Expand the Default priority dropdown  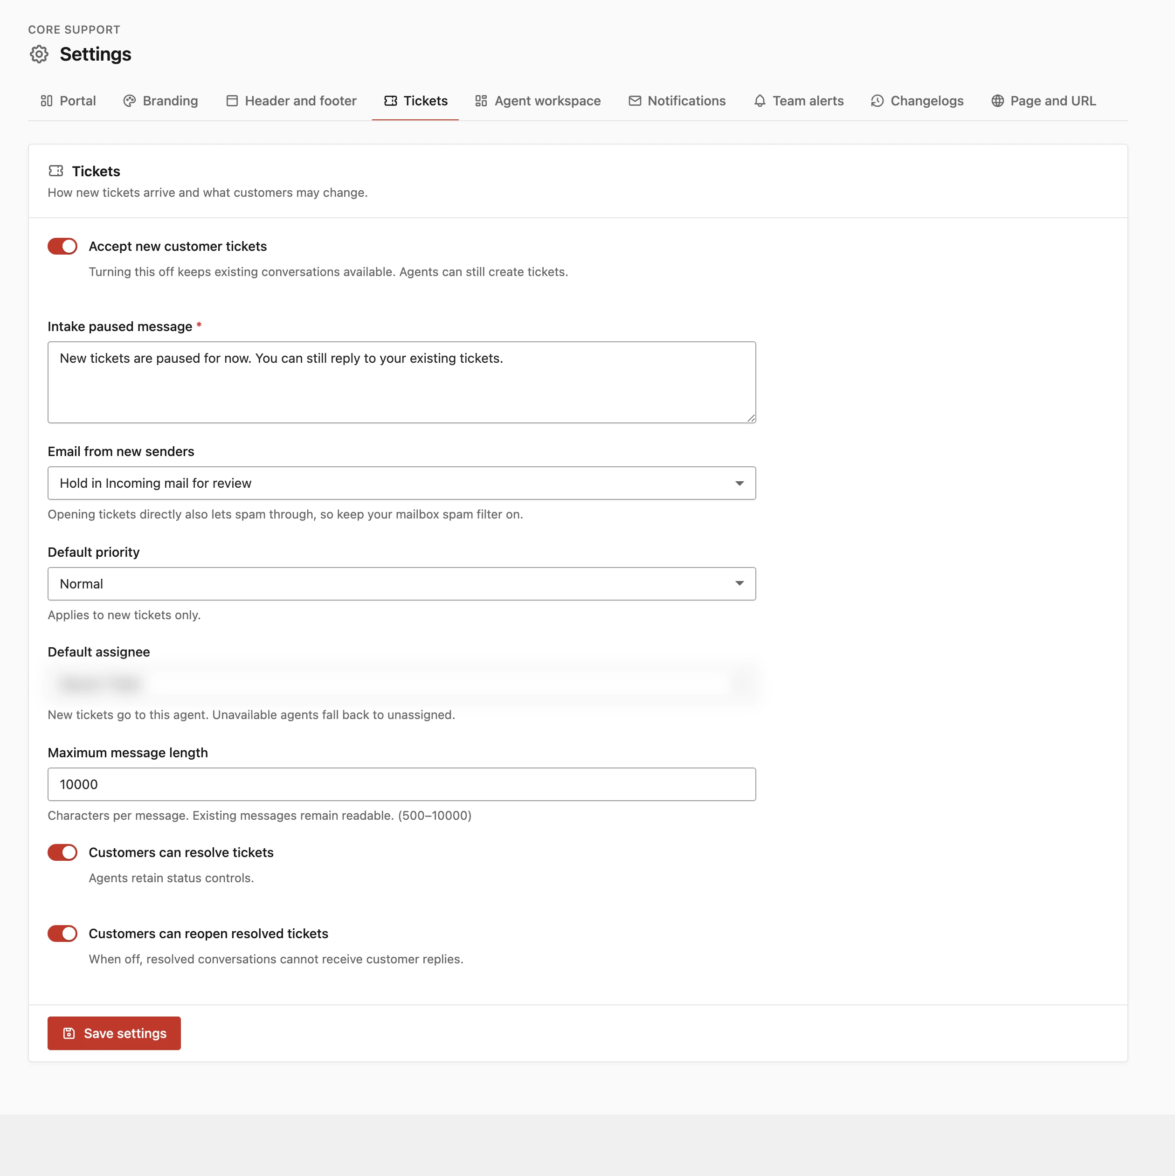coord(402,584)
